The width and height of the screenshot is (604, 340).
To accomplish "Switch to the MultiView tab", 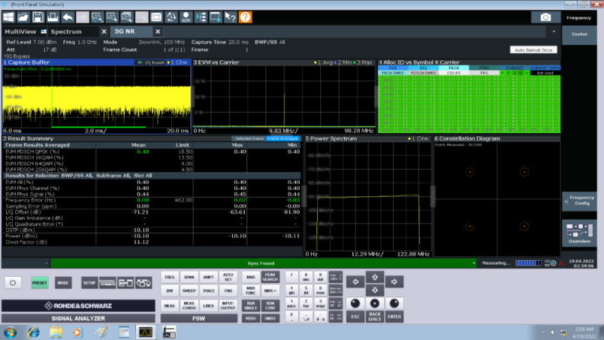I will [x=19, y=31].
